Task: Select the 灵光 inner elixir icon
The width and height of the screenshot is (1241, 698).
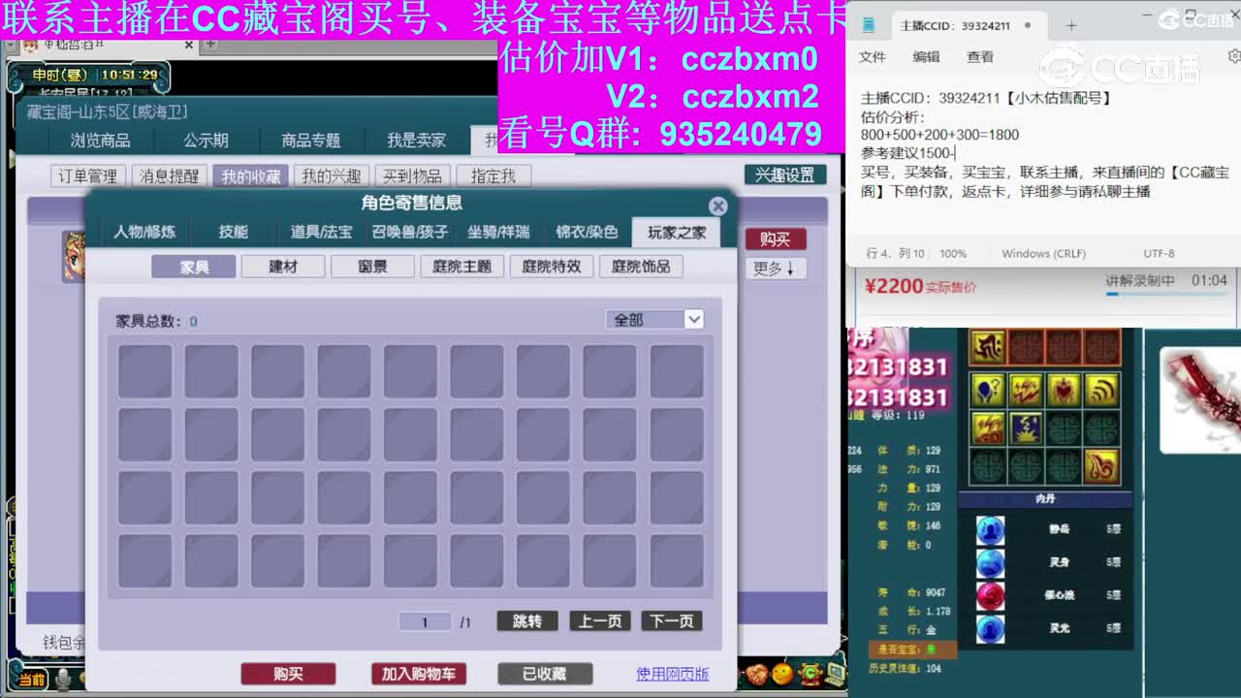Action: tap(990, 628)
